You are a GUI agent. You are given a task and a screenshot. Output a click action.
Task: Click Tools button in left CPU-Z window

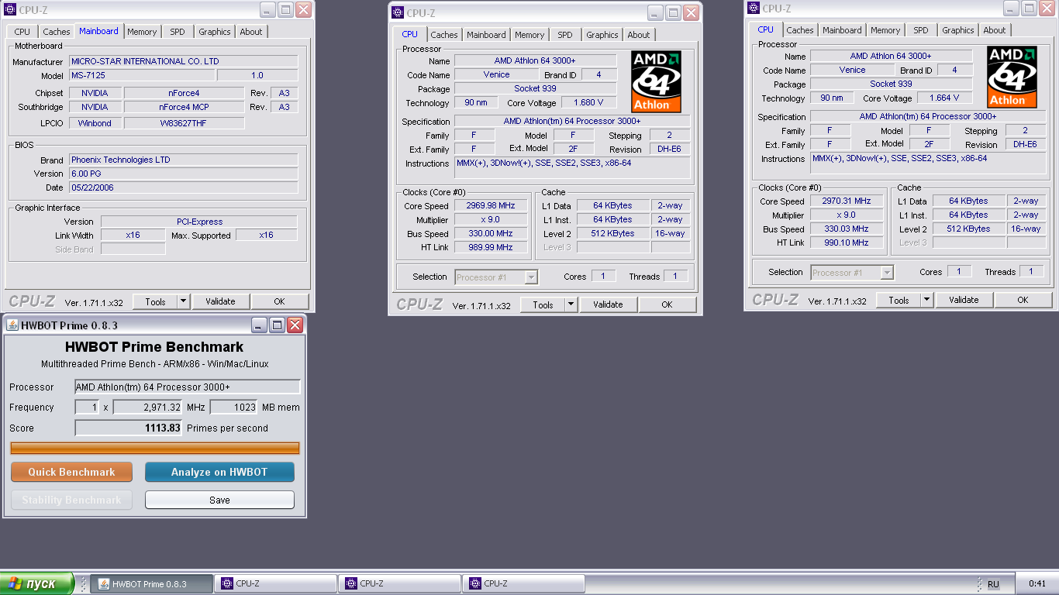tap(155, 301)
